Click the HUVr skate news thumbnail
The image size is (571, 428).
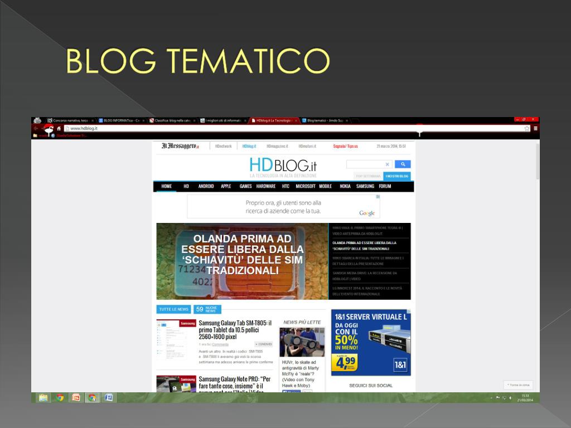click(302, 342)
